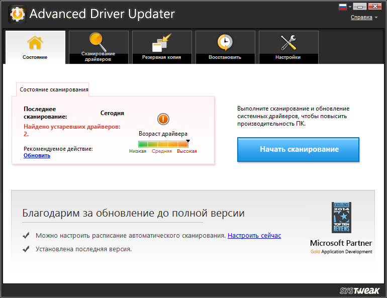Go to the Восстановить tab
Screen dimensions: 387x298
pyautogui.click(x=225, y=47)
